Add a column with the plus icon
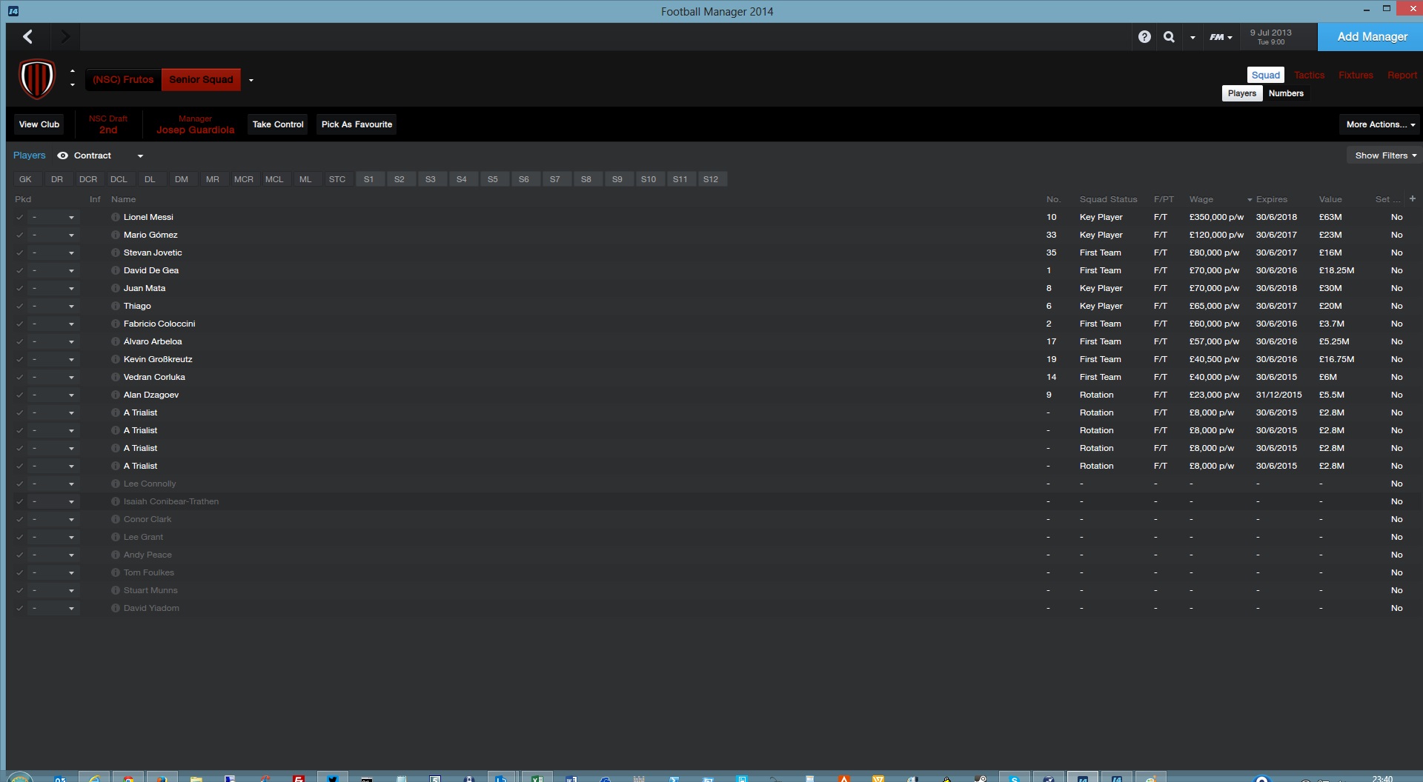 1413,198
